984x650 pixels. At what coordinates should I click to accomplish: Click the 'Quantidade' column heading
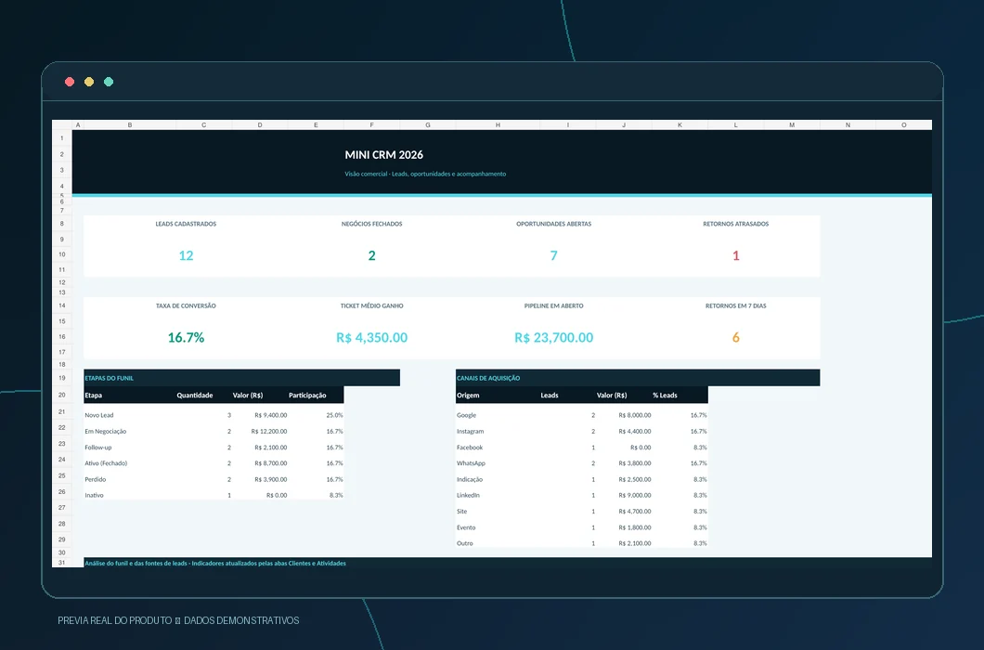click(195, 395)
